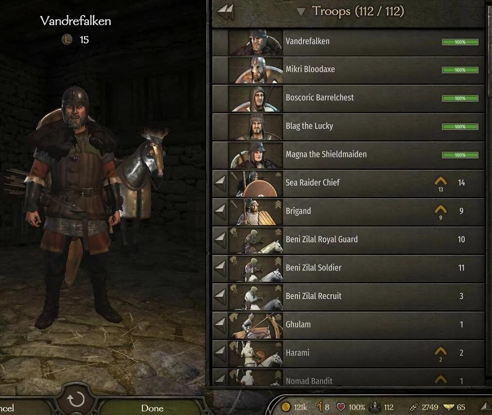Click Beni Zilal Royal Guard transfer arrow
This screenshot has height=415, width=492.
point(221,240)
